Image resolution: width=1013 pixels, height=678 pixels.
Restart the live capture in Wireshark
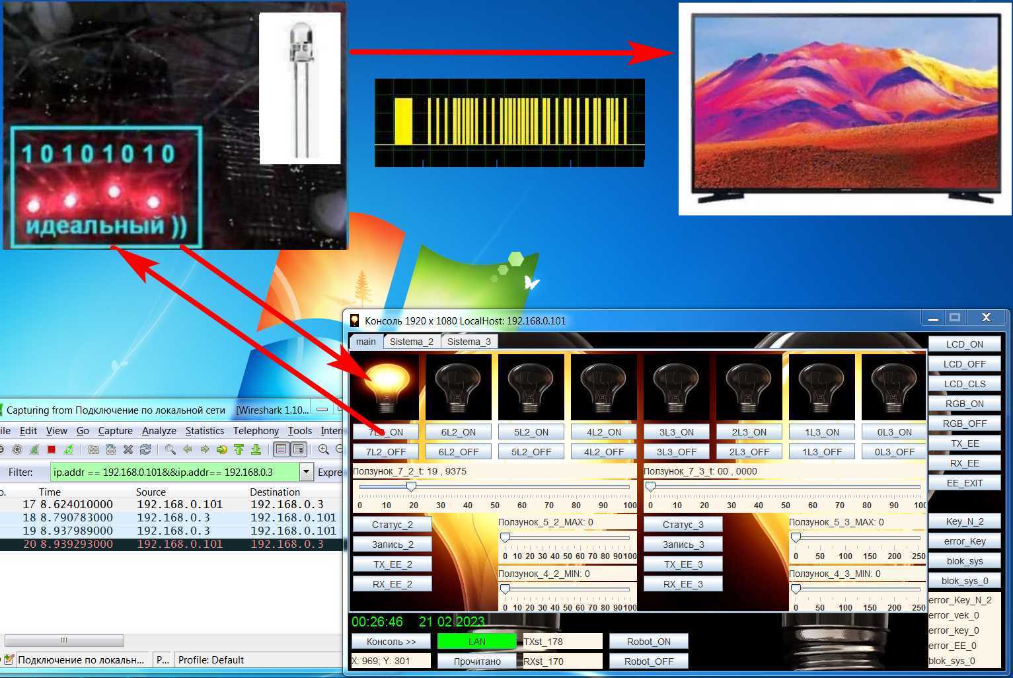coord(69,449)
